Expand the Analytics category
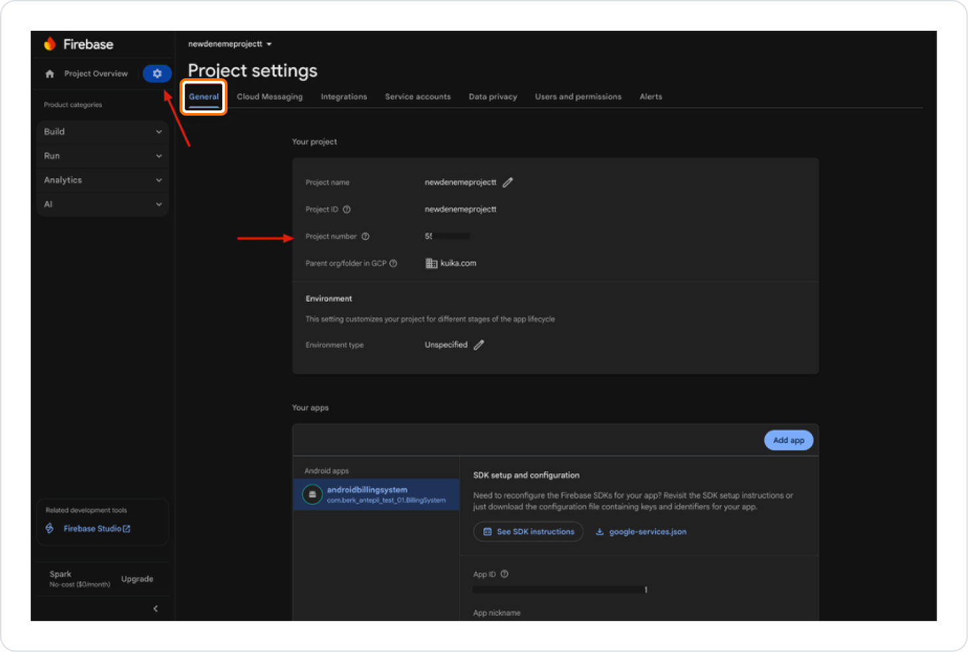Viewport: 968px width, 652px height. 103,180
